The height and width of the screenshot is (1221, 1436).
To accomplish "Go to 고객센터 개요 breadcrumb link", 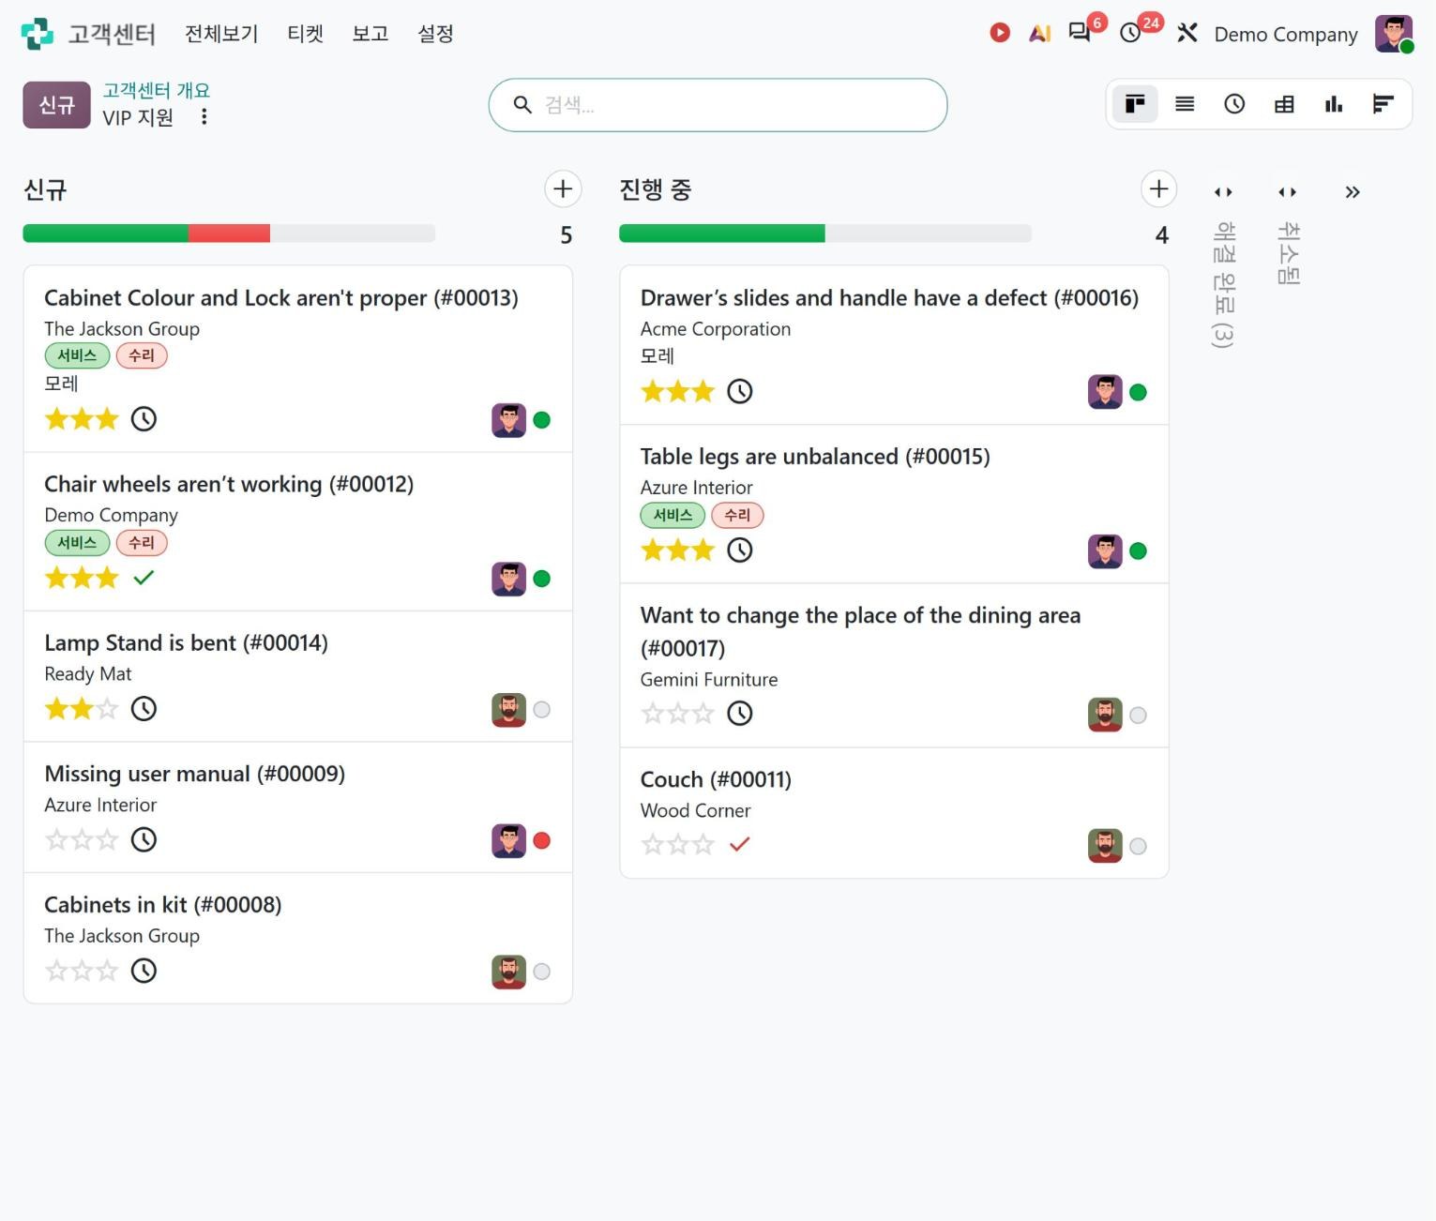I will tap(156, 90).
